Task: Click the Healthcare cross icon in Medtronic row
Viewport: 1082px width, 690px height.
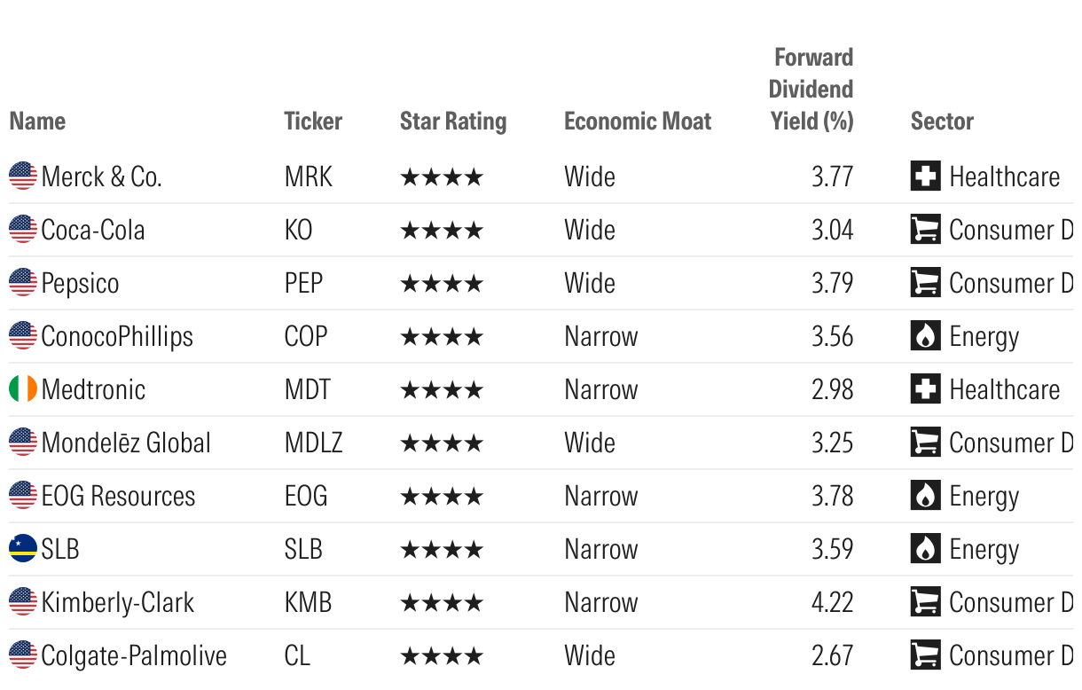Action: click(x=925, y=389)
